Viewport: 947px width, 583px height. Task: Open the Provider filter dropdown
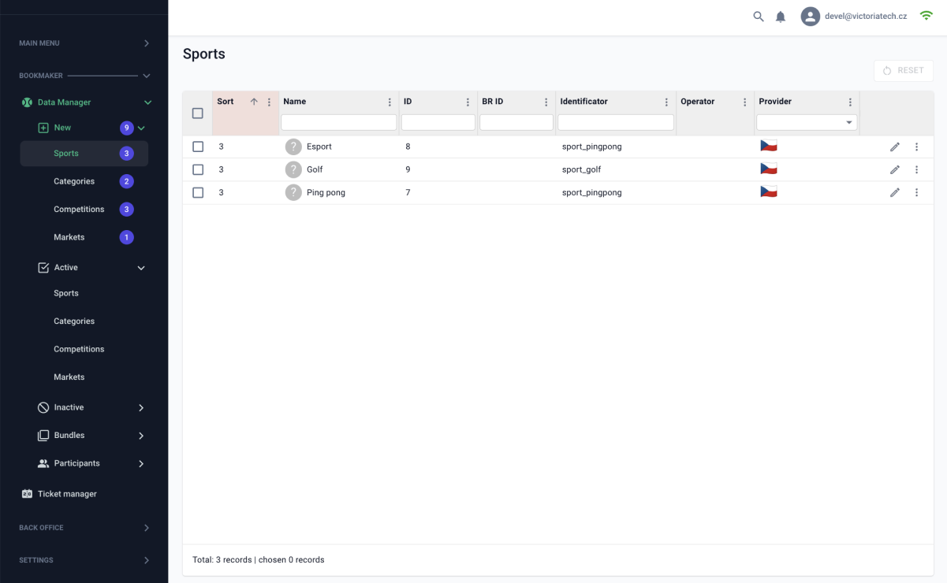pos(806,123)
